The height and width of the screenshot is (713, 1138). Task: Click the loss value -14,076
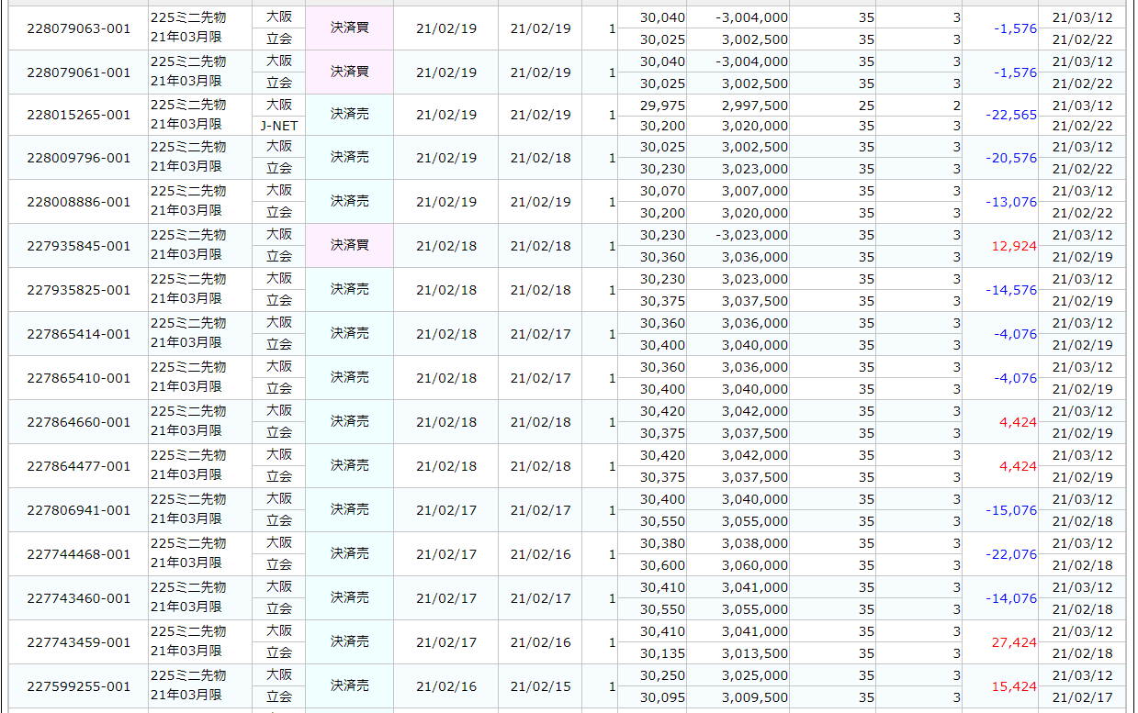[x=1010, y=598]
